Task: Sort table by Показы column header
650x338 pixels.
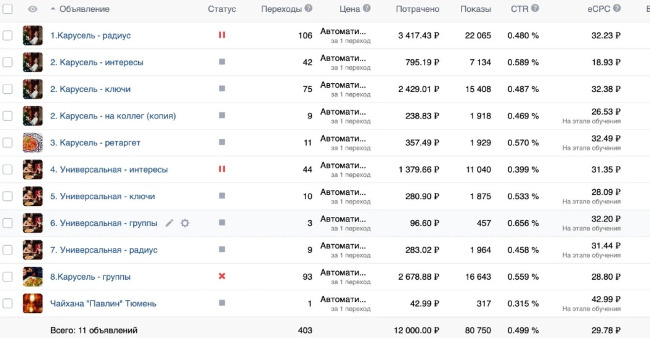Action: [x=475, y=9]
